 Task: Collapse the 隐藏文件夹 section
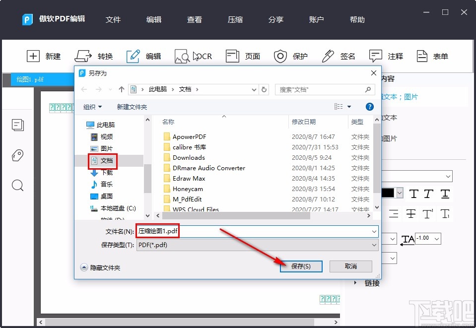click(x=103, y=267)
